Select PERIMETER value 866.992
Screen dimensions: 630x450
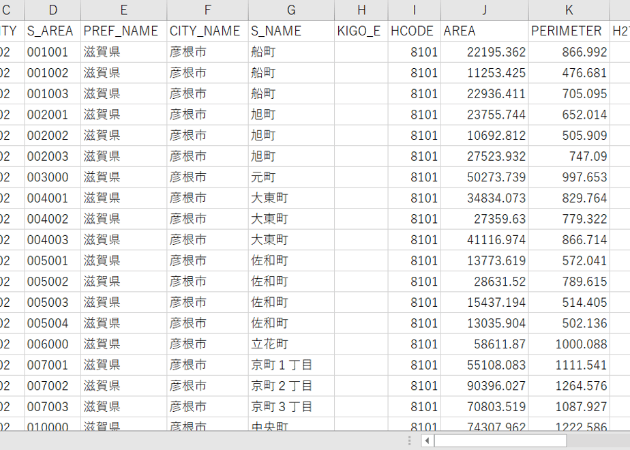coord(569,52)
